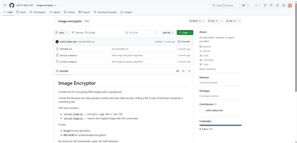
Task: Open Activity link in About sidebar
Action: 205,51
